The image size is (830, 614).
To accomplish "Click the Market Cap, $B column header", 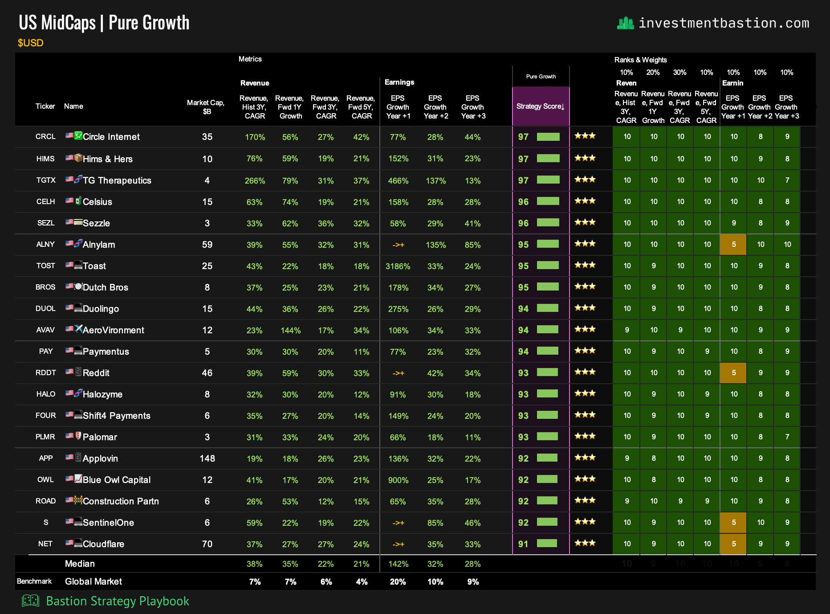I will [206, 107].
